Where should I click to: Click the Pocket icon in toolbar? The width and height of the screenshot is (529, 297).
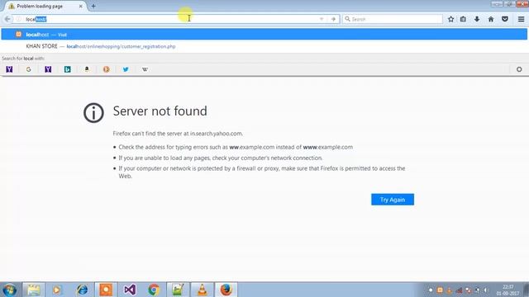(505, 19)
